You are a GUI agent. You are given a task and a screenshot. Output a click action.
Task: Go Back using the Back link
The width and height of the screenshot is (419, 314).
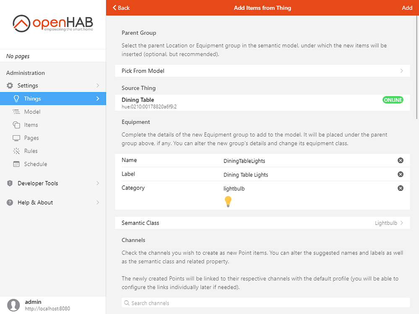121,8
